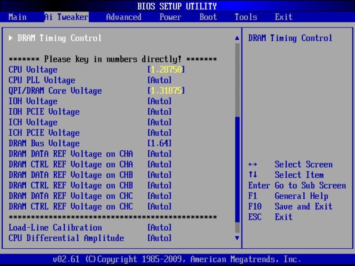This screenshot has width=355, height=266.
Task: Open the Tools menu
Action: coord(246,17)
